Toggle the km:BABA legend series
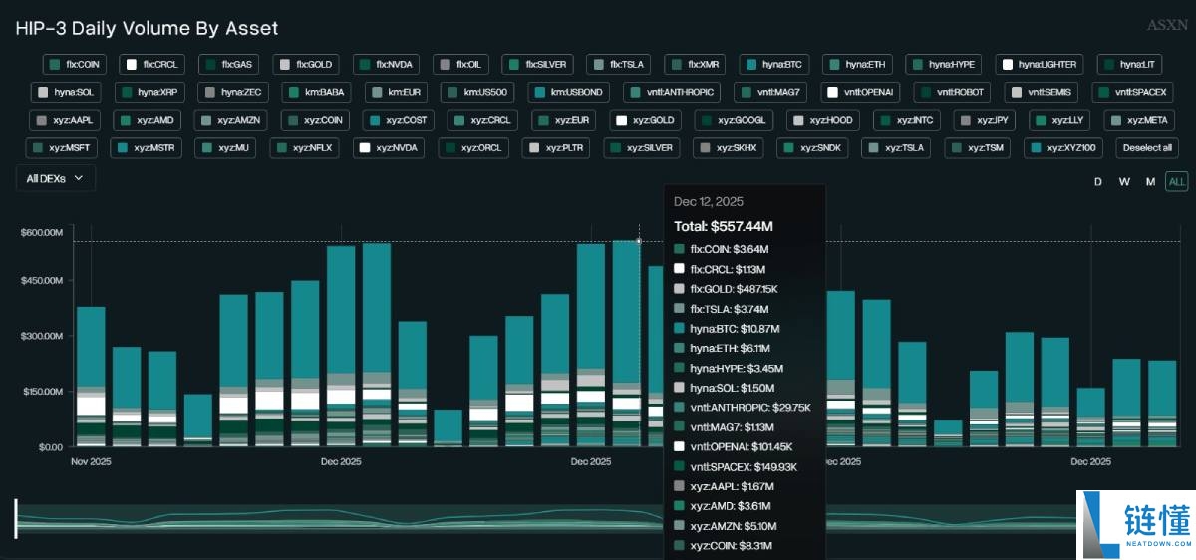 (317, 93)
